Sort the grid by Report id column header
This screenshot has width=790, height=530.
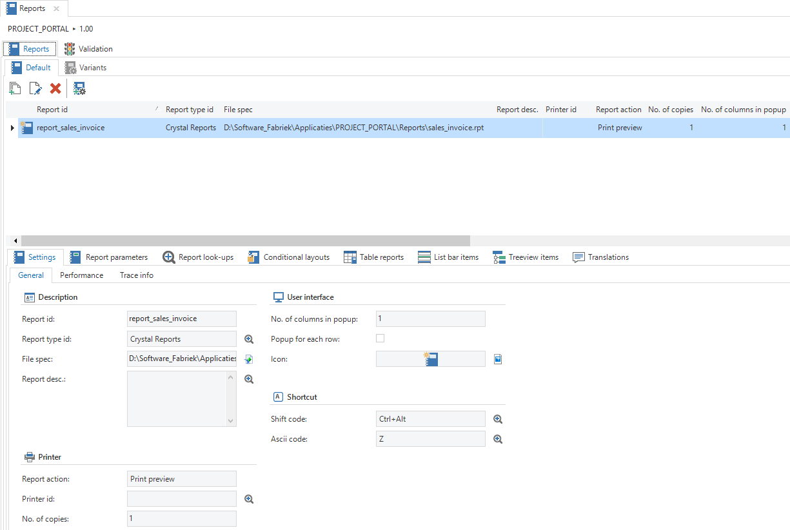pos(52,110)
